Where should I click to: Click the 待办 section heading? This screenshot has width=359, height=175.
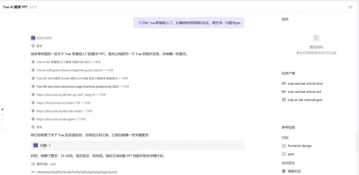(x=285, y=20)
